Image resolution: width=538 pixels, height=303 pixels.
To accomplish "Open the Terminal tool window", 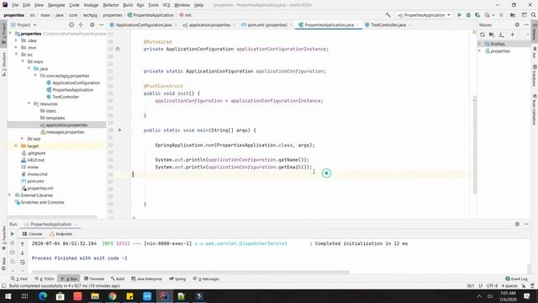I will pos(94,279).
